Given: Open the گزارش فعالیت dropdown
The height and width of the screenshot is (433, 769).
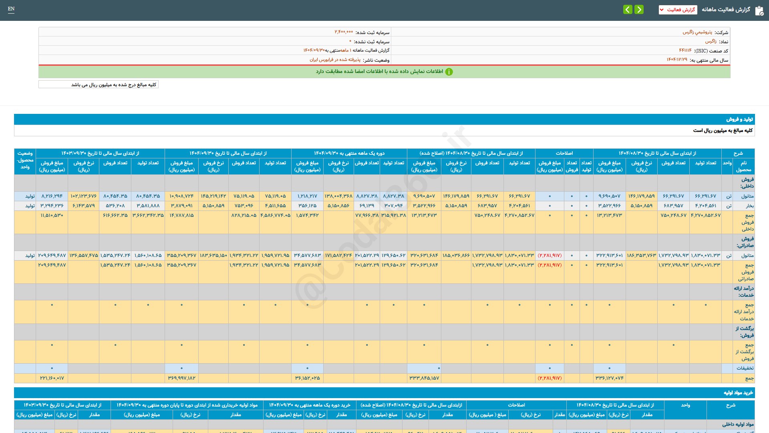Looking at the screenshot, I should tap(678, 10).
